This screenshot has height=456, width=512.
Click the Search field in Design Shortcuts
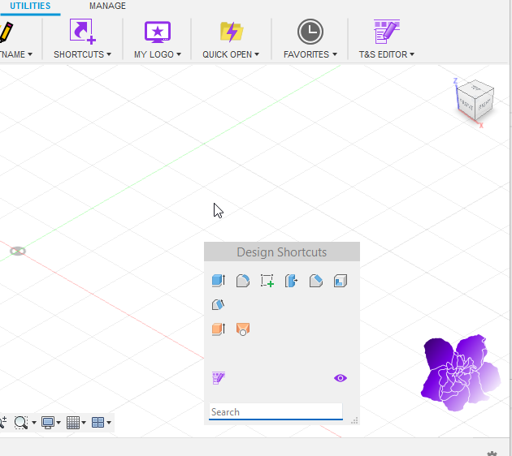pyautogui.click(x=276, y=412)
